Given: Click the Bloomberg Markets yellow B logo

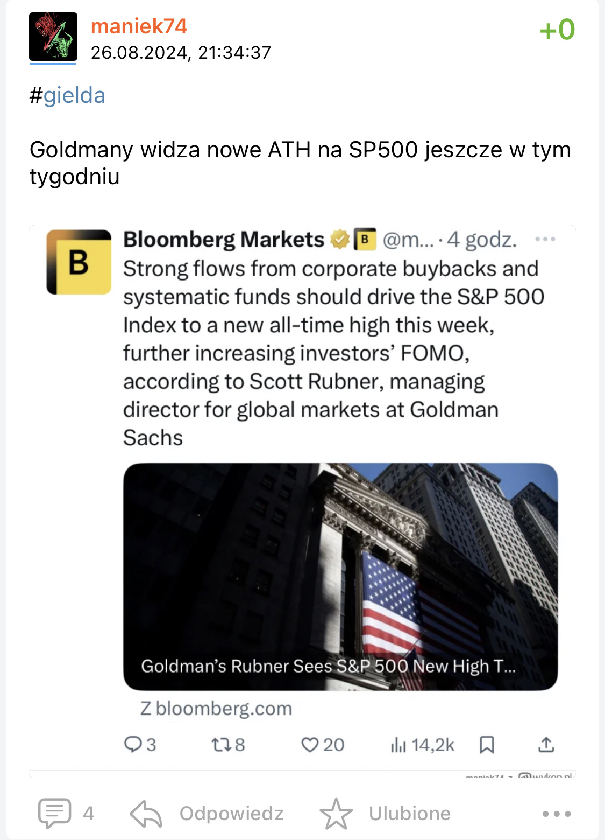Looking at the screenshot, I should 79,262.
